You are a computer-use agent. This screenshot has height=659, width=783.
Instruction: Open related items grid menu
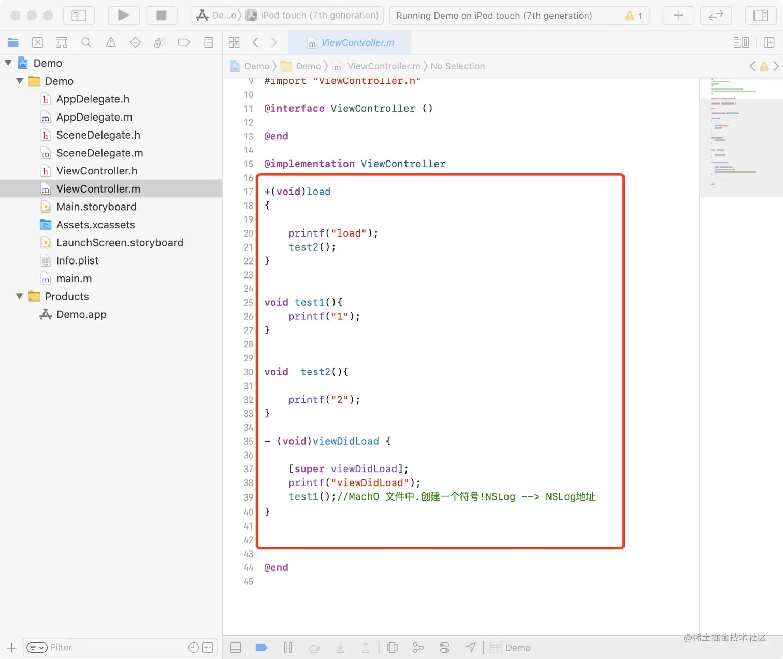[x=234, y=42]
